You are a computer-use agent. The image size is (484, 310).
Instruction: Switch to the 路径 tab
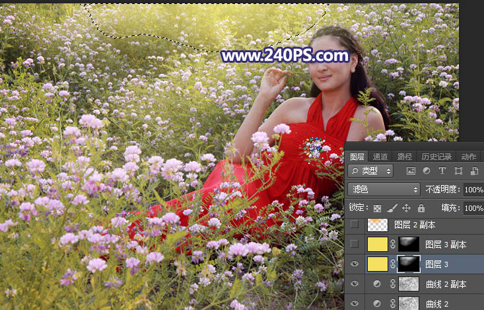point(404,157)
